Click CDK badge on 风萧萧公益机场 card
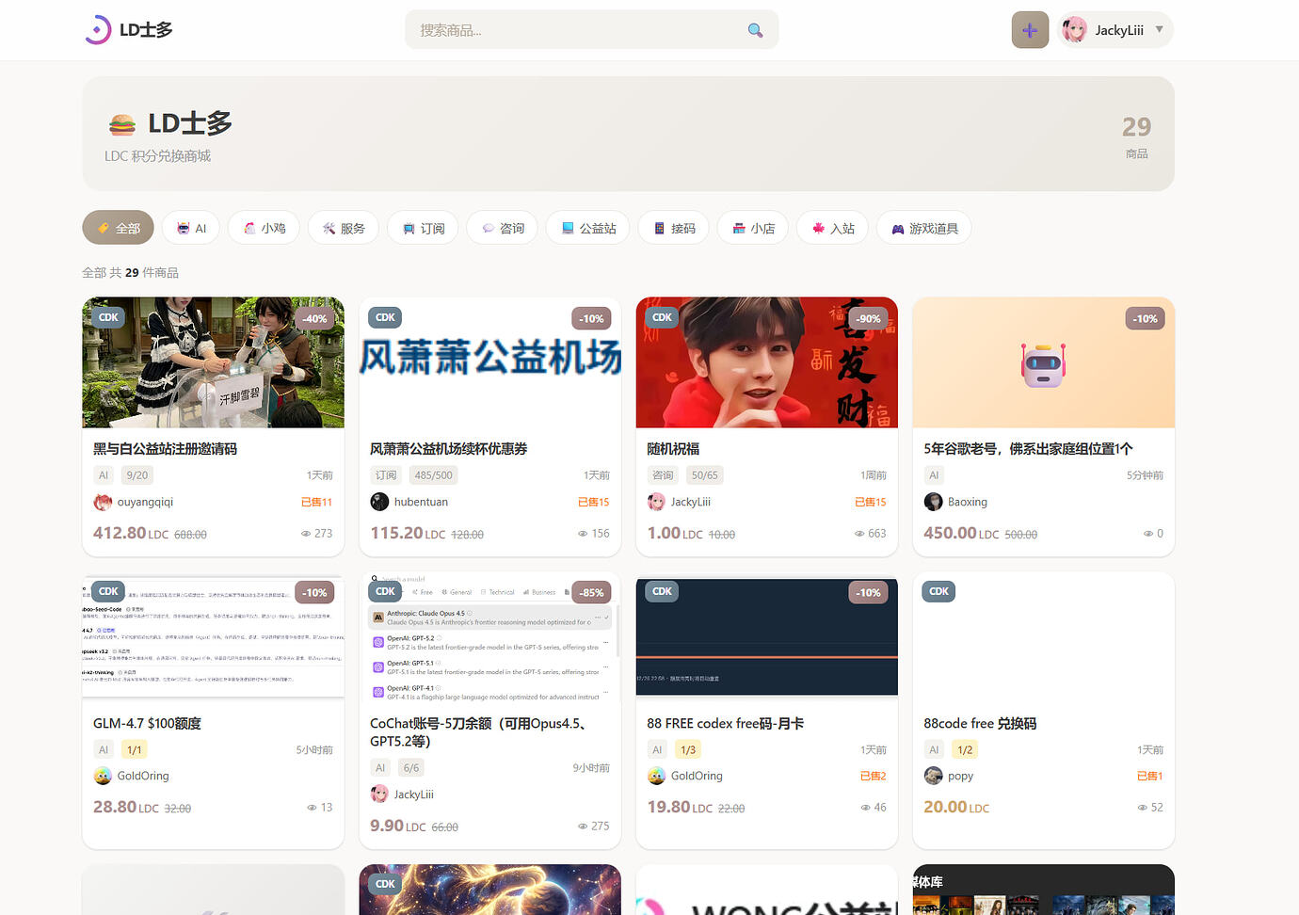The height and width of the screenshot is (915, 1299). coord(385,317)
